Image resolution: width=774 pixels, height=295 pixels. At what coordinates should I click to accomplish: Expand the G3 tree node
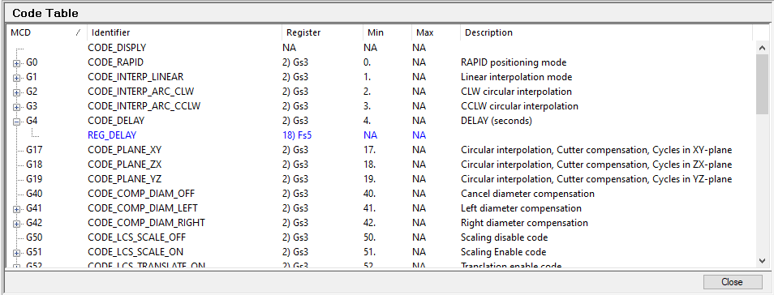tap(16, 107)
